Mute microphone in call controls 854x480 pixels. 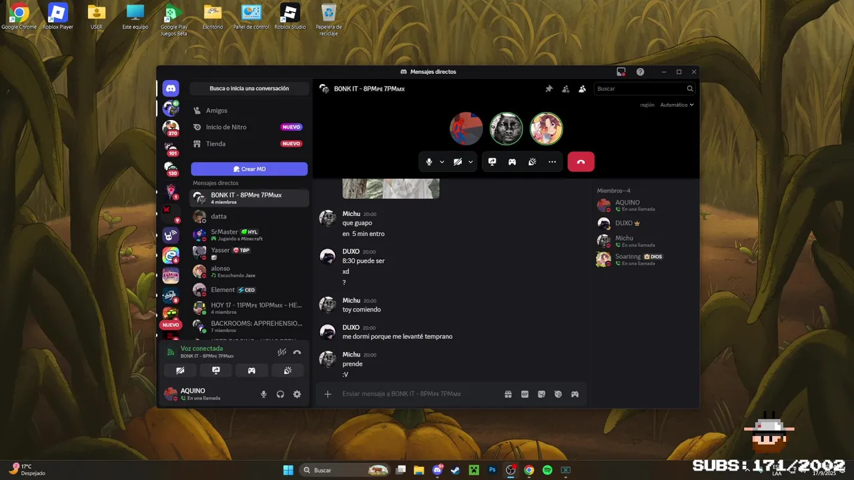pos(429,162)
